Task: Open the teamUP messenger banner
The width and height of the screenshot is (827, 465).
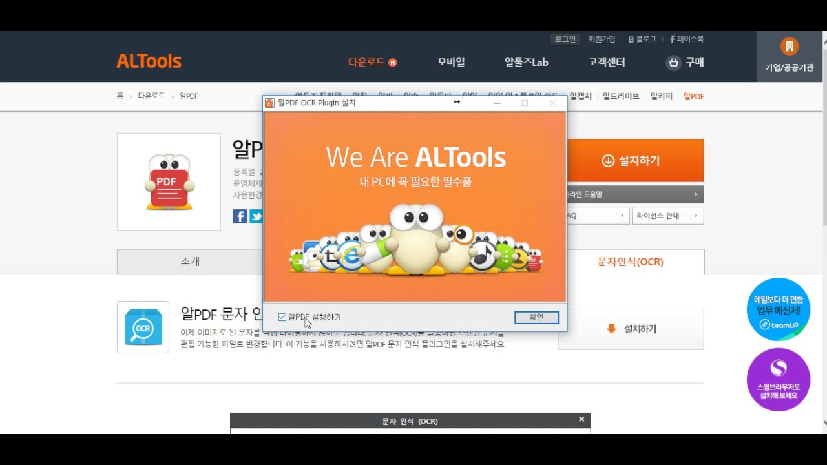Action: (x=778, y=309)
